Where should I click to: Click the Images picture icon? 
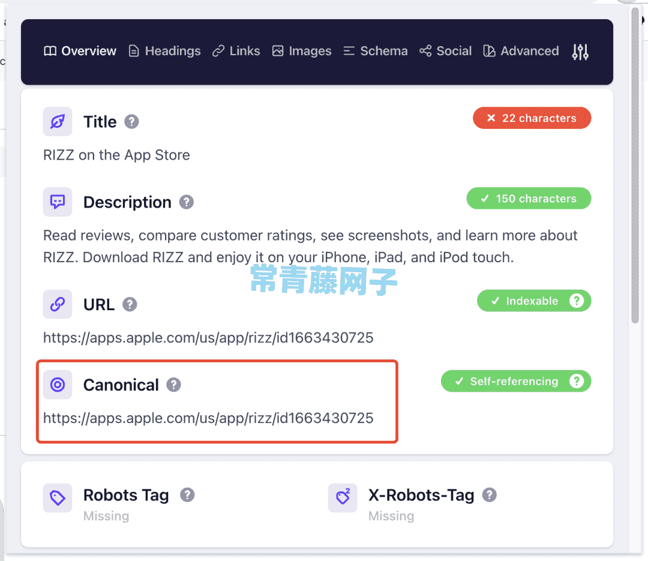point(278,51)
